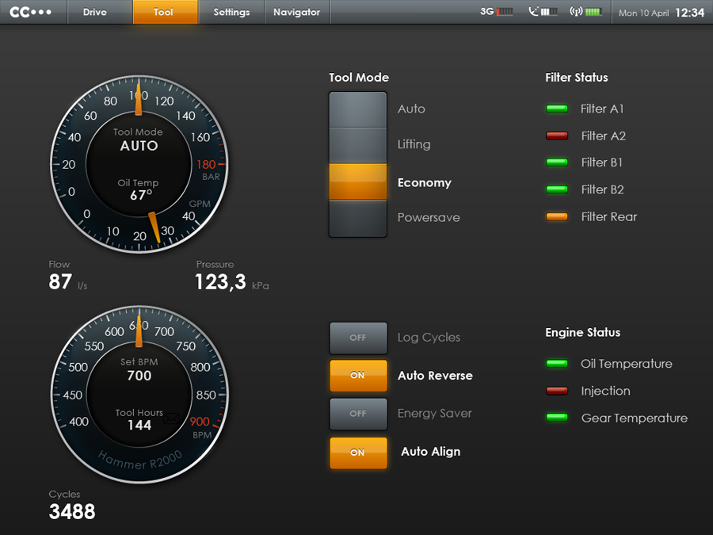Click the satellite signal icon

pos(541,11)
